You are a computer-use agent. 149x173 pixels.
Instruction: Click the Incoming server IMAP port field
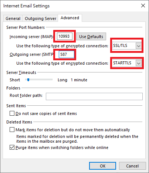coord(65,36)
